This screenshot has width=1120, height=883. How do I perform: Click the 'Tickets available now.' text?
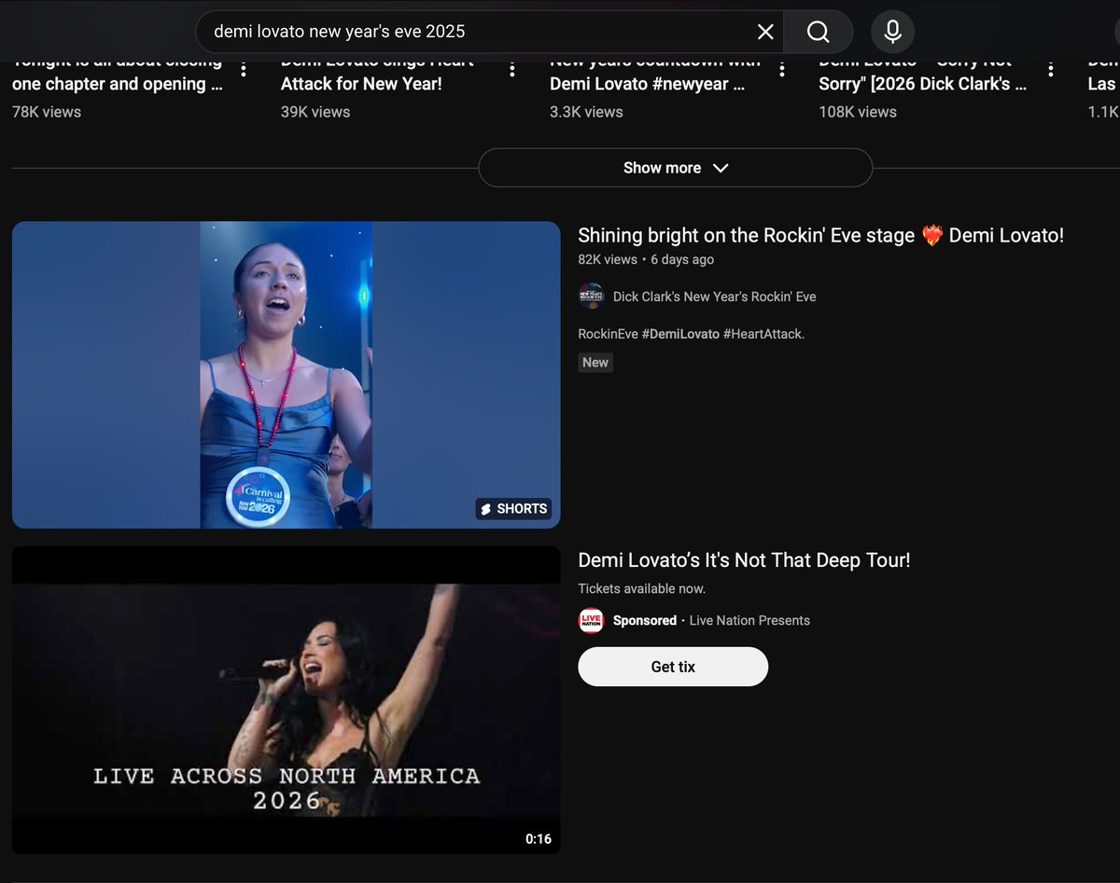point(642,588)
